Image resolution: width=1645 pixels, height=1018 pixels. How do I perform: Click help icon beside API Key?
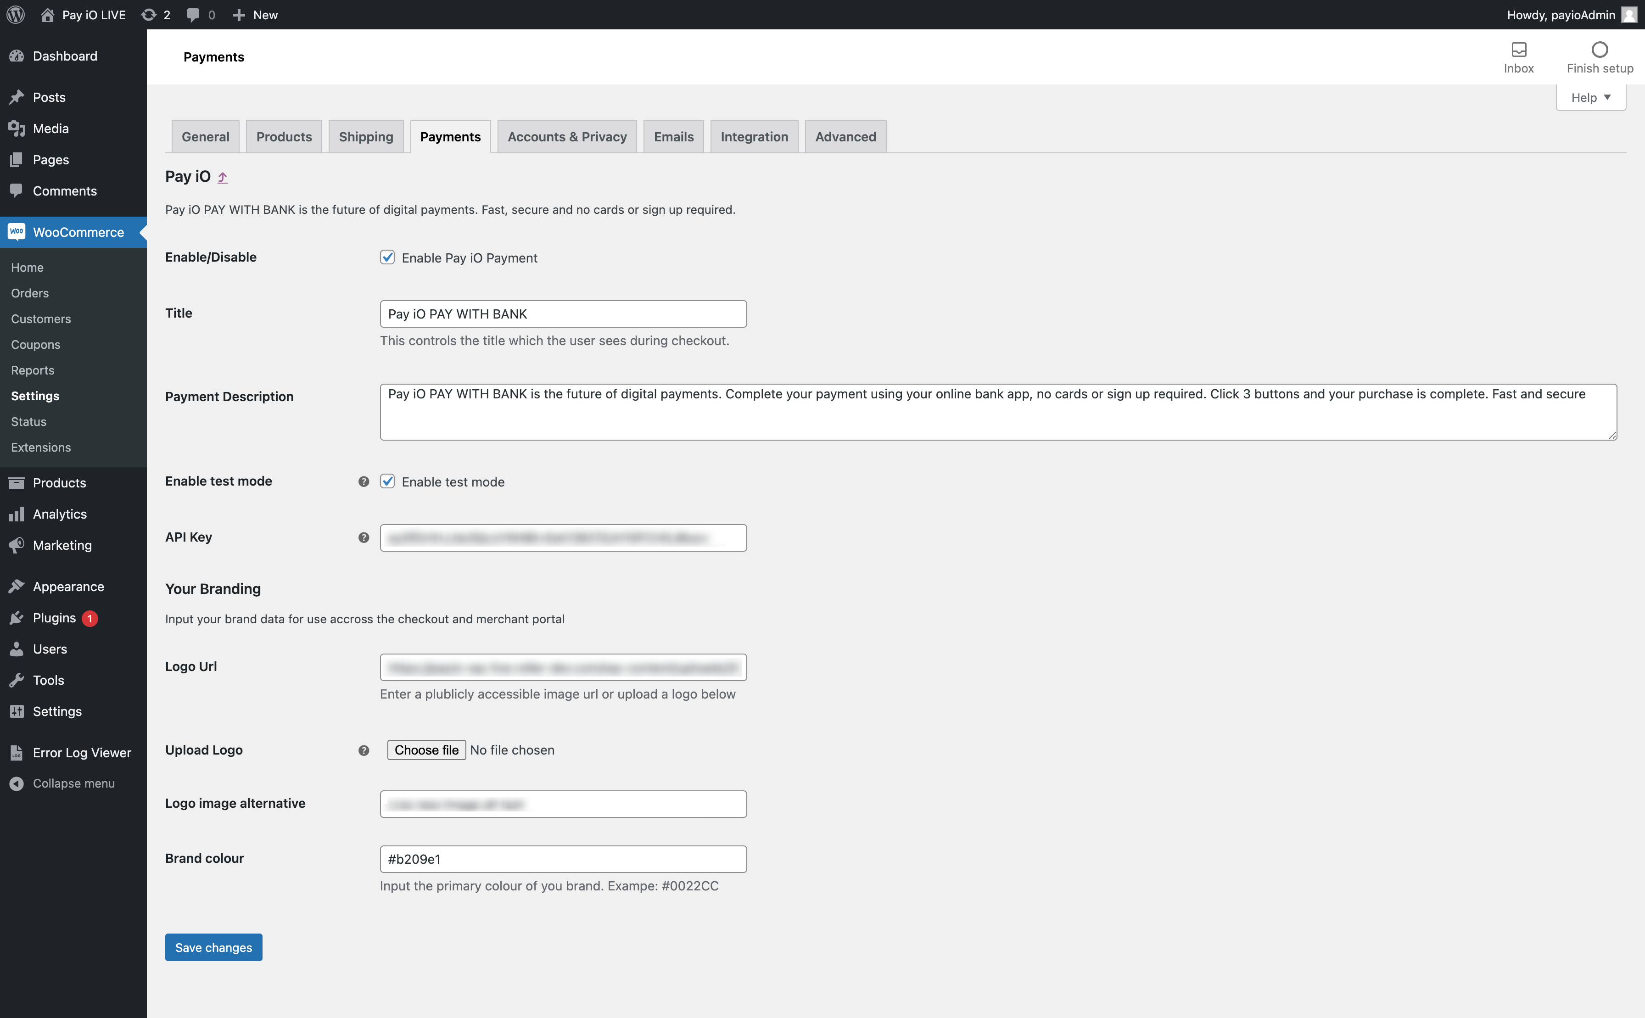(x=364, y=537)
